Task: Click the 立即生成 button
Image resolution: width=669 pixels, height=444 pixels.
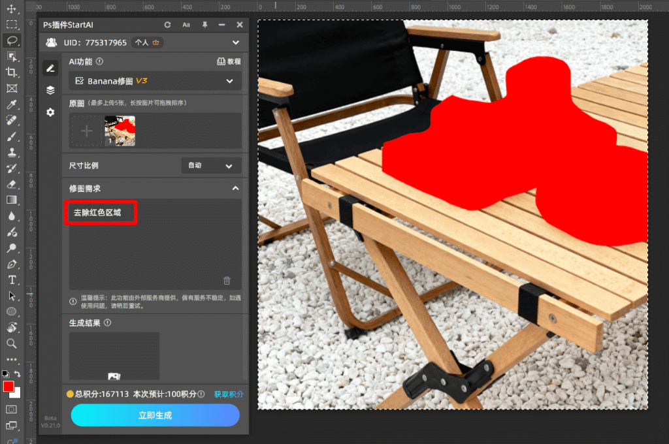Action: [155, 415]
